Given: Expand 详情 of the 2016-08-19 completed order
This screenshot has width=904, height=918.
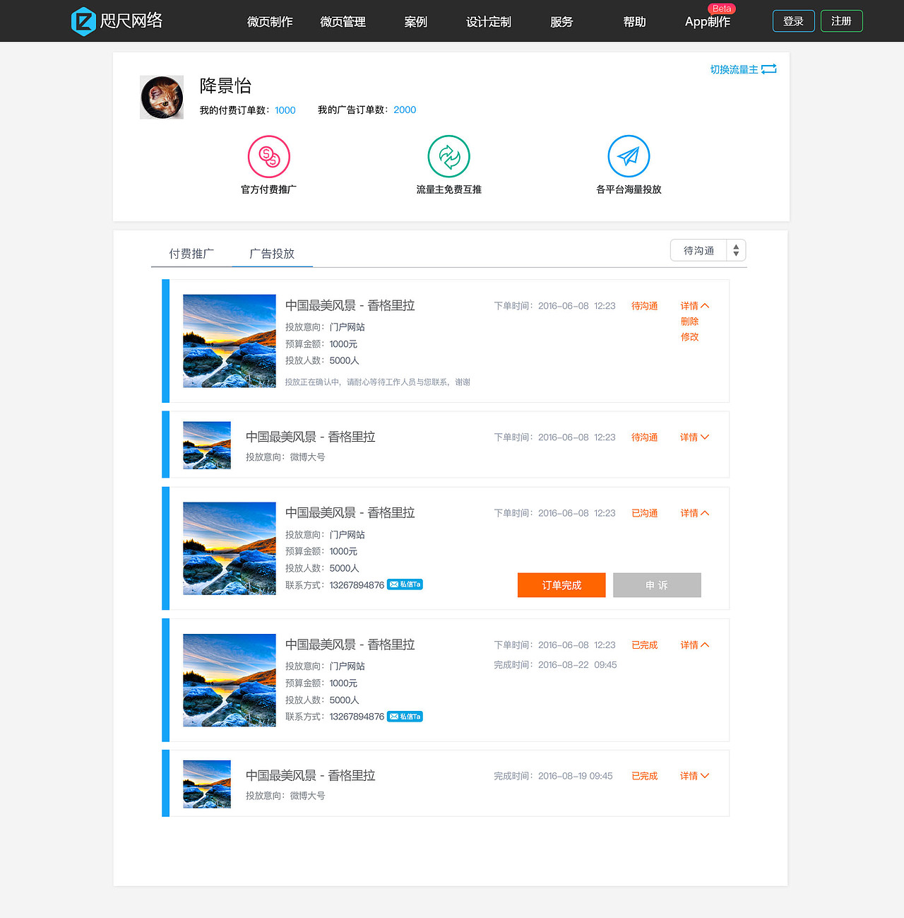Looking at the screenshot, I should coord(695,776).
